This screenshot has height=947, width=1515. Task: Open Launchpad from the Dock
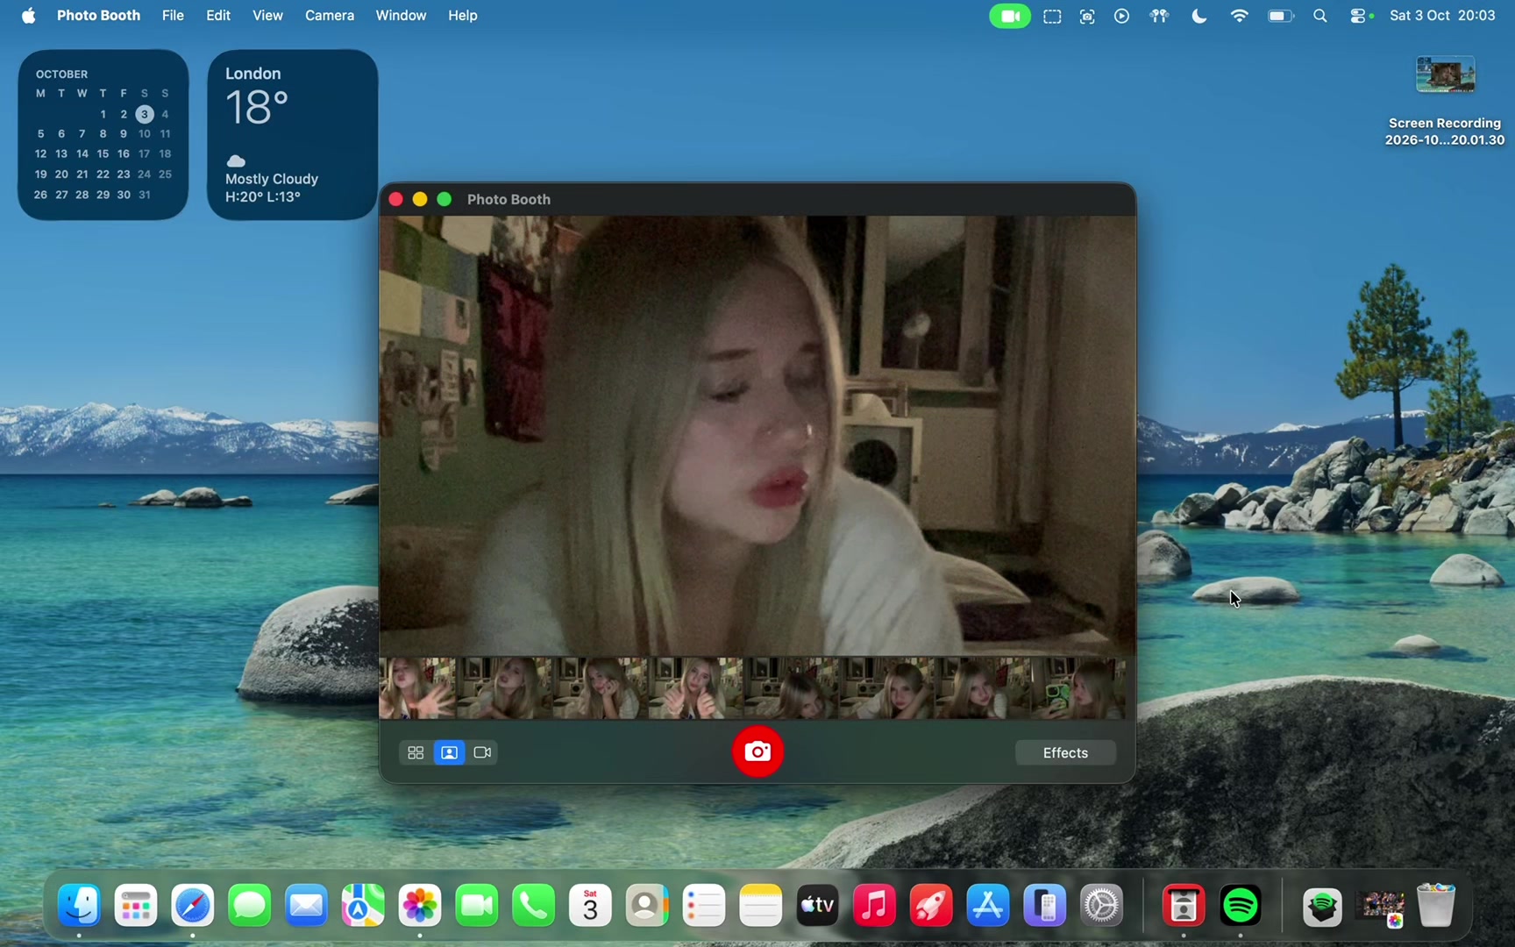pyautogui.click(x=136, y=905)
